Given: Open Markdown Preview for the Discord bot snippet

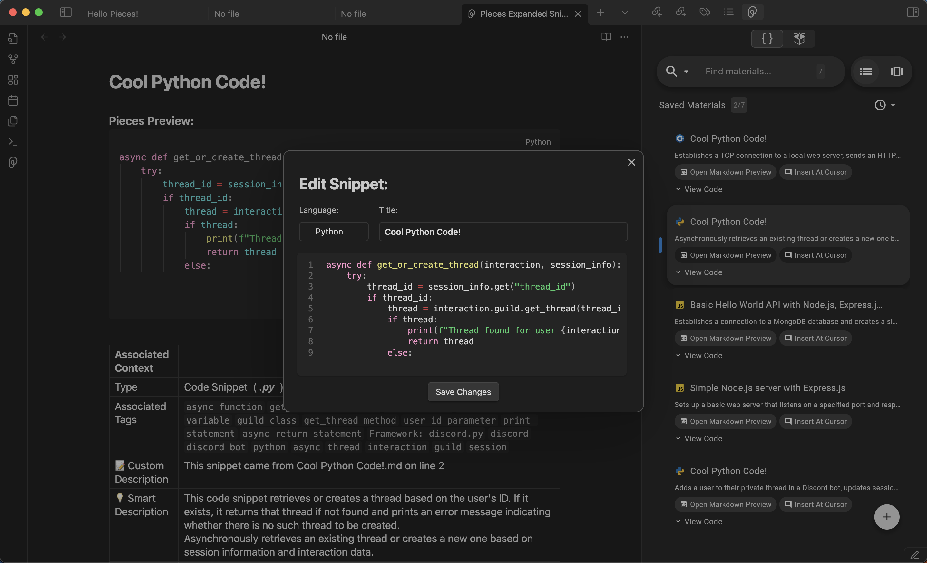Looking at the screenshot, I should [725, 504].
